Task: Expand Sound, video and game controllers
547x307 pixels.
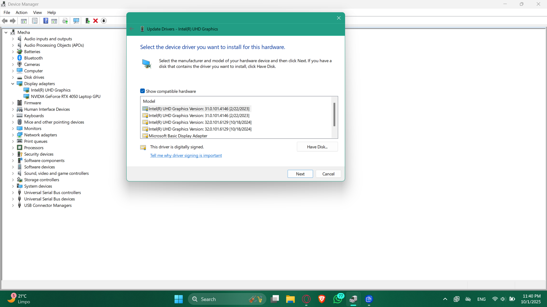Action: coord(13,173)
